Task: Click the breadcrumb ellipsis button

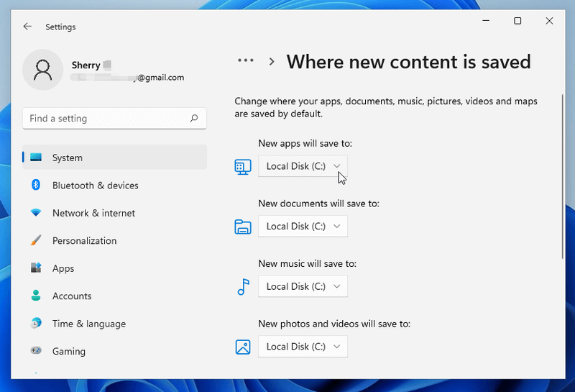Action: [x=245, y=60]
